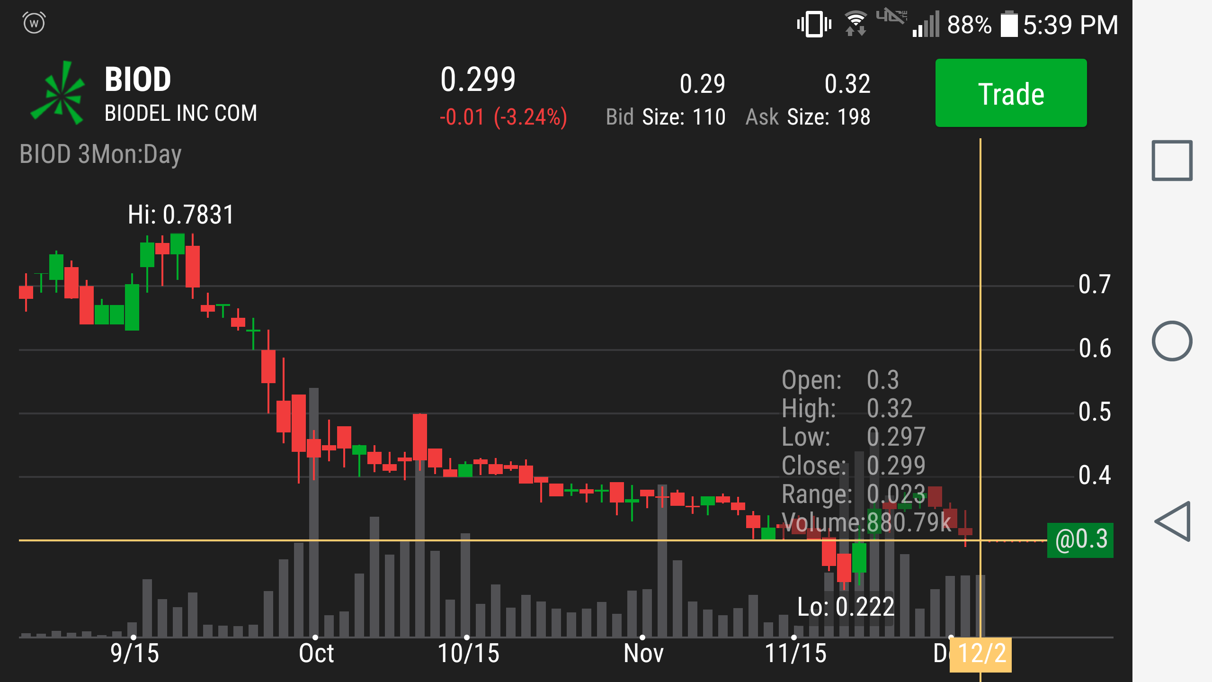The image size is (1212, 682).
Task: Tap the green Trade button
Action: pos(1011,93)
